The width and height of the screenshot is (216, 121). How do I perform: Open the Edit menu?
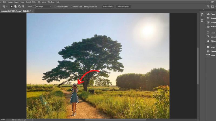pyautogui.click(x=4, y=2)
